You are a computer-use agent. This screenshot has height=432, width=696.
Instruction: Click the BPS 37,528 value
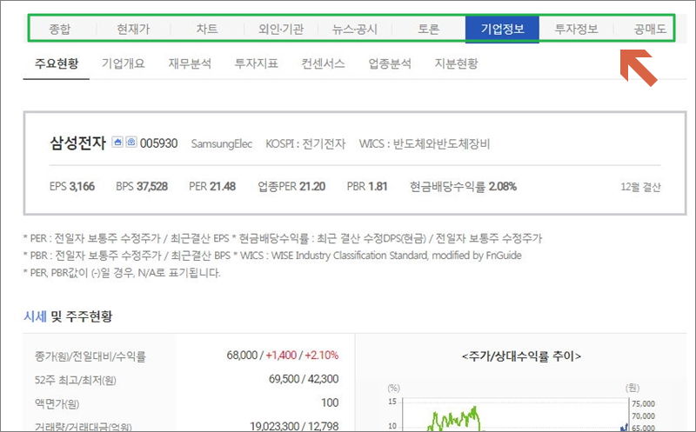pyautogui.click(x=142, y=186)
